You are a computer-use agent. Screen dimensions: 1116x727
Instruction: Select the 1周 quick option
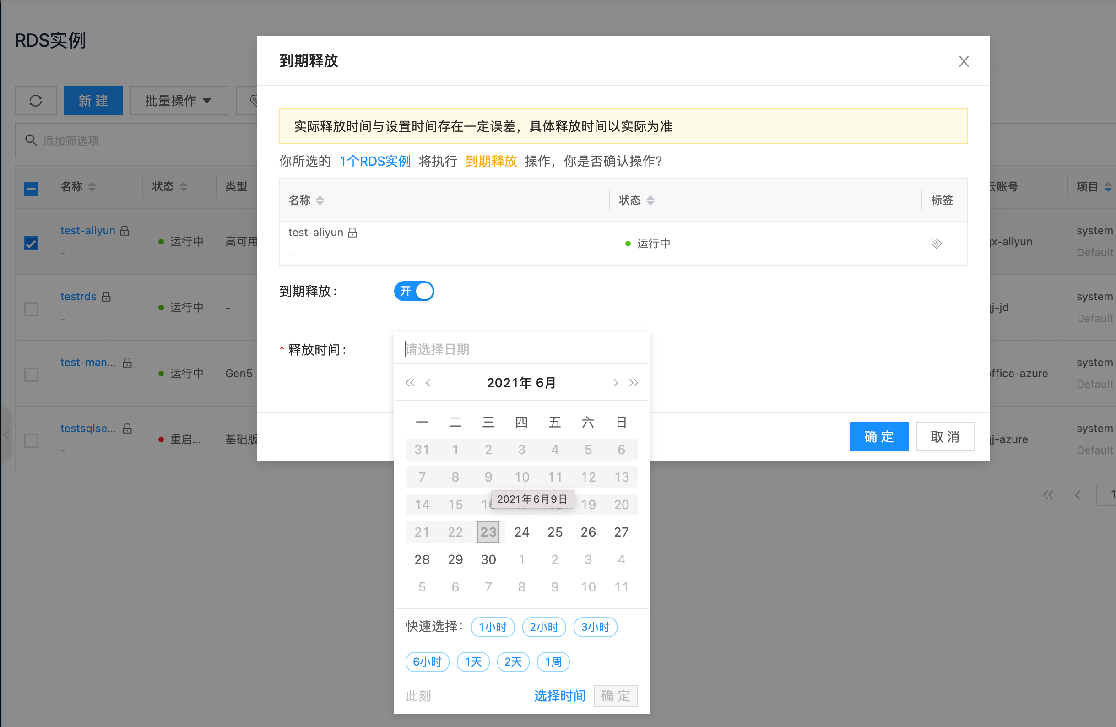click(x=553, y=662)
